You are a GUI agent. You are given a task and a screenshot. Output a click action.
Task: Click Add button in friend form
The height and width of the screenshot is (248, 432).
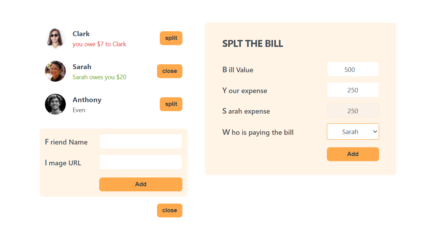[x=141, y=184]
